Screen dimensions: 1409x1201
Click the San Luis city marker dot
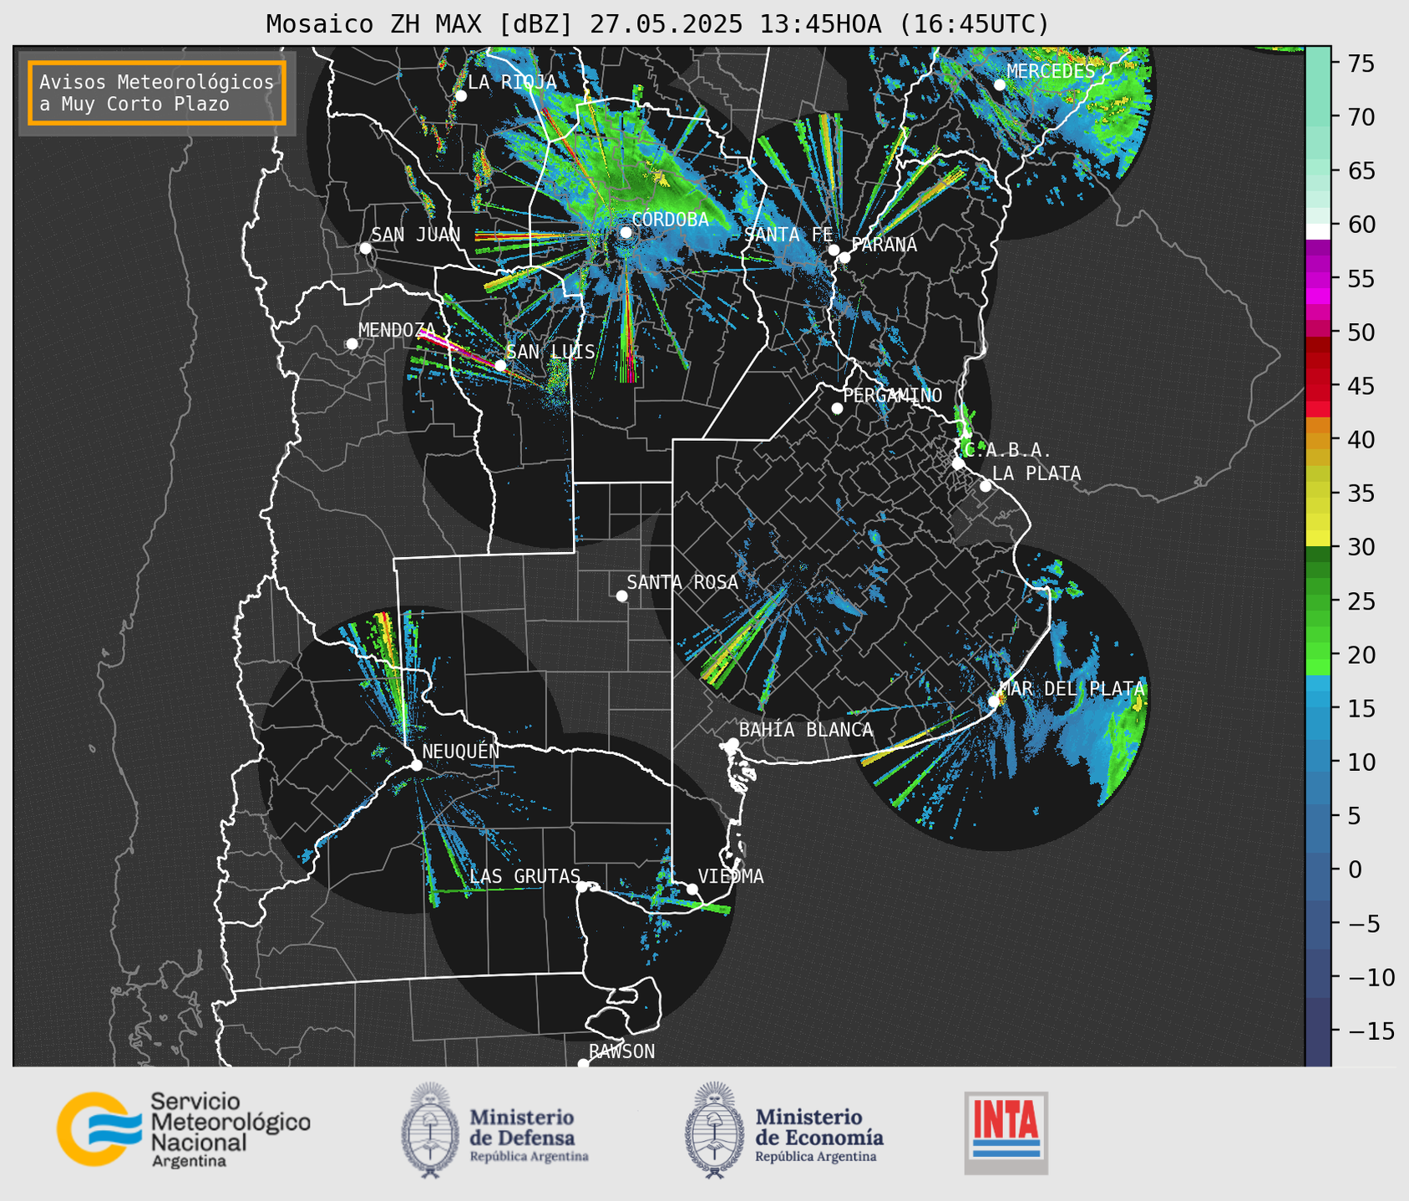coord(500,366)
